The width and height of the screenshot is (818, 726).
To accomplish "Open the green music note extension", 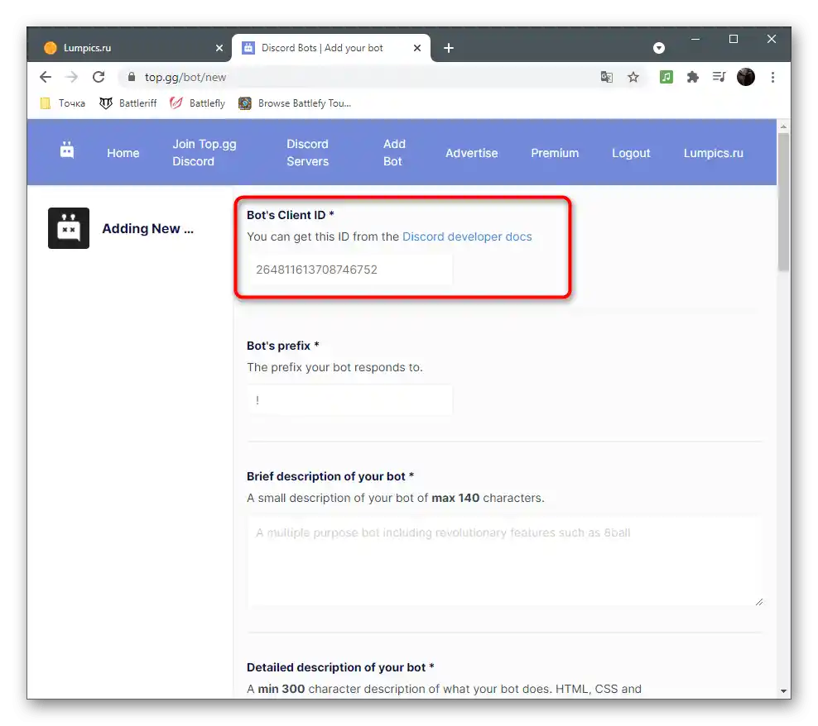I will (x=666, y=77).
